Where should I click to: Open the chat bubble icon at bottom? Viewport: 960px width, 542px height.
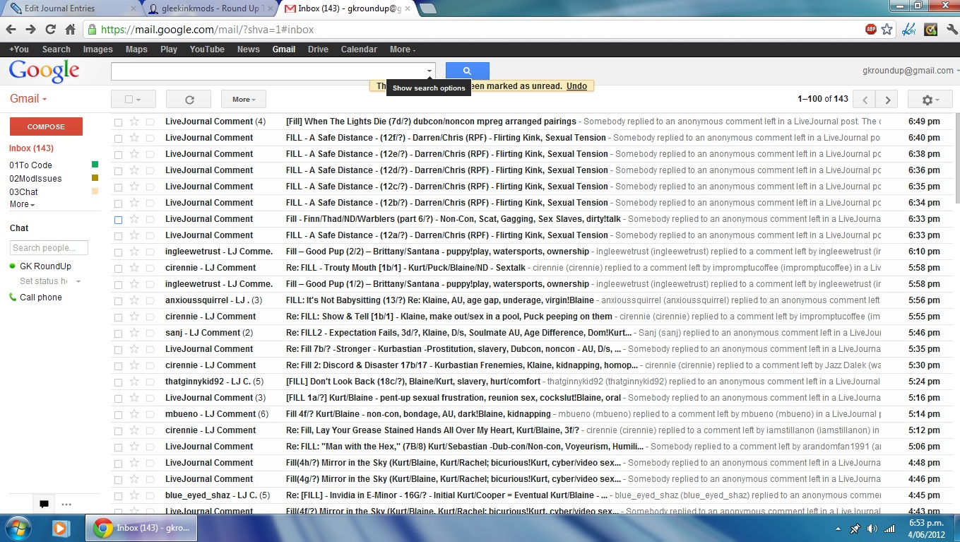tap(44, 504)
